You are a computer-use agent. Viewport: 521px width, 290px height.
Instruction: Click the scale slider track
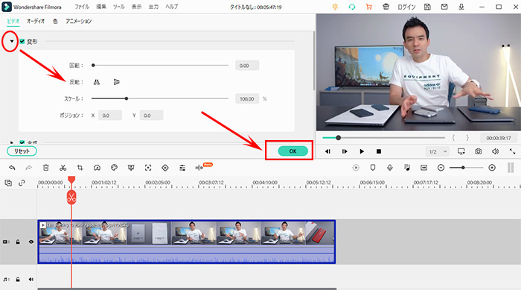pos(160,98)
